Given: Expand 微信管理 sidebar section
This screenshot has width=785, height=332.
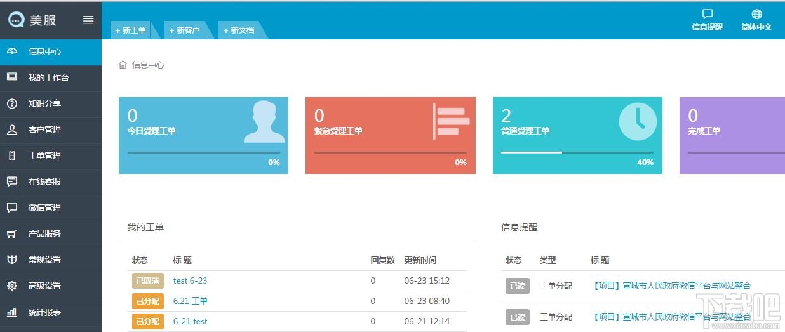Looking at the screenshot, I should [x=51, y=208].
